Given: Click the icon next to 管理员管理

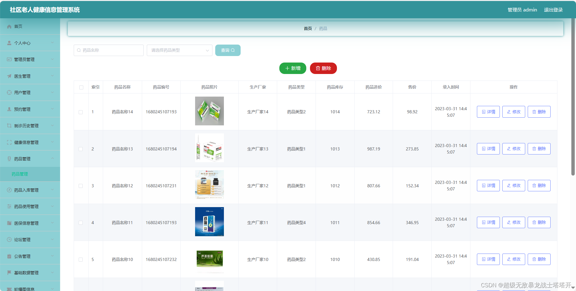Looking at the screenshot, I should (x=9, y=59).
